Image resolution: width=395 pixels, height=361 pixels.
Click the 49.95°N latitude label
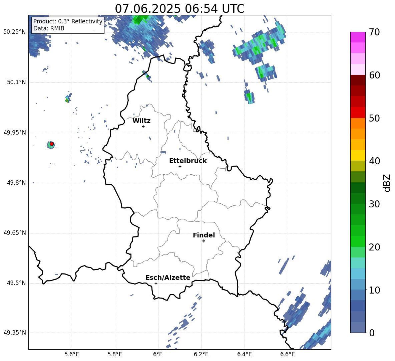(15, 133)
